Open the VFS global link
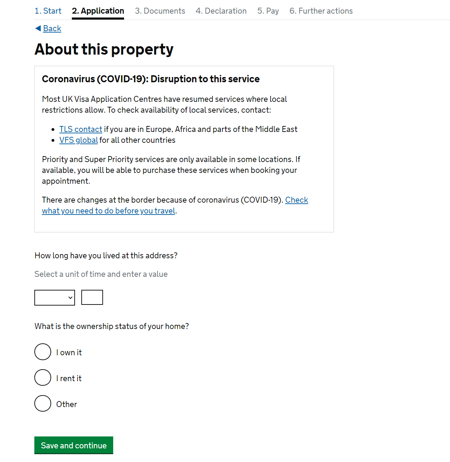This screenshot has width=450, height=462. pyautogui.click(x=79, y=140)
